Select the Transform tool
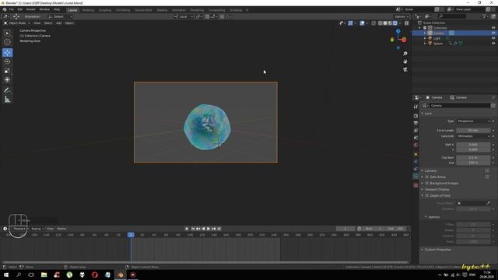The image size is (498, 280). [x=7, y=79]
